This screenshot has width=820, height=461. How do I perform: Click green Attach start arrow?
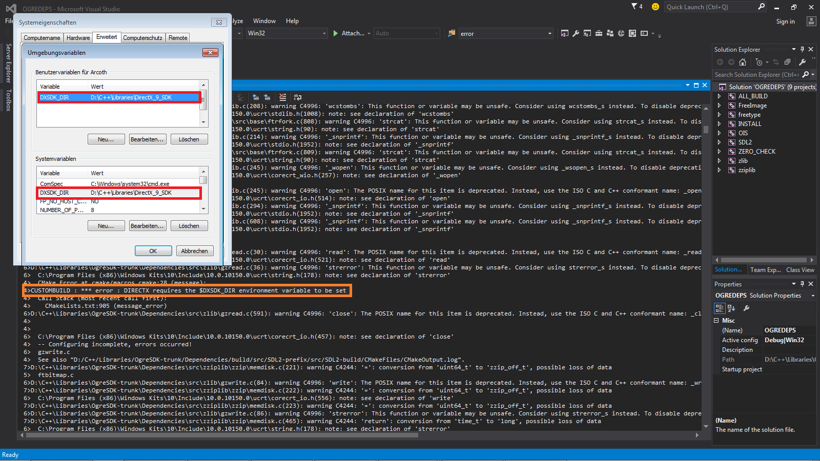tap(336, 33)
